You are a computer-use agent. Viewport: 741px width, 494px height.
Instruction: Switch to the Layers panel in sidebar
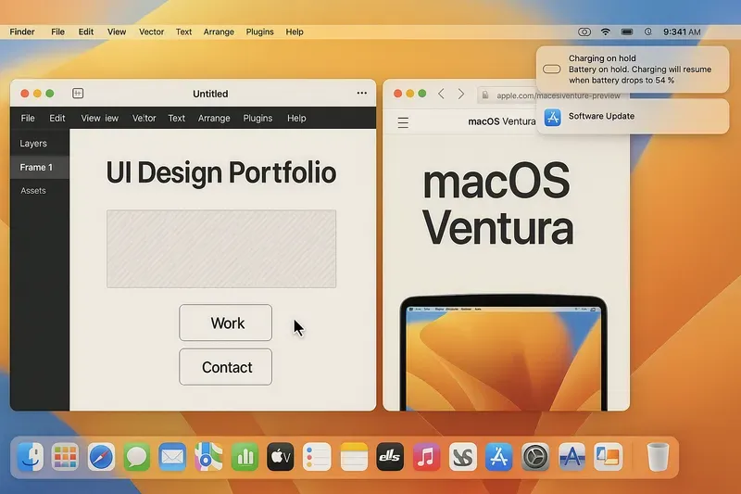(x=40, y=144)
